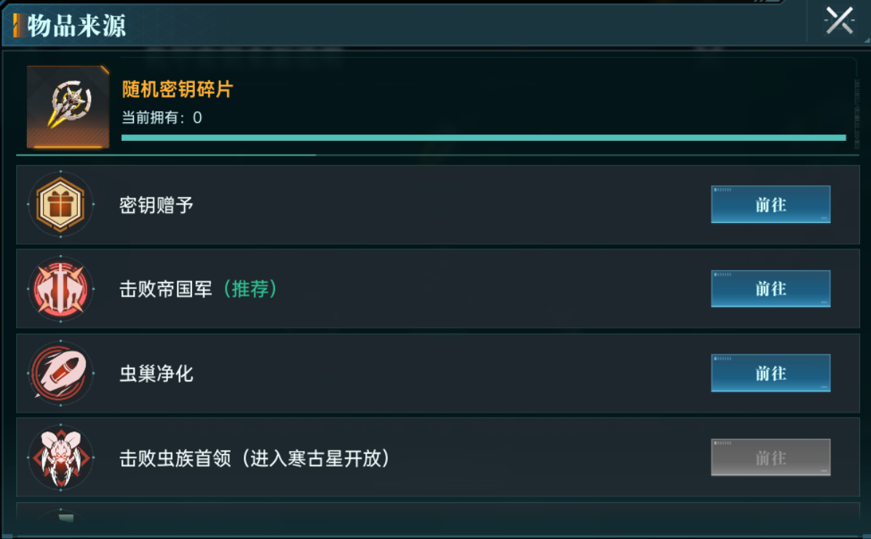Click the 随机密钥碎片 item icon
This screenshot has height=539, width=871.
pyautogui.click(x=68, y=107)
